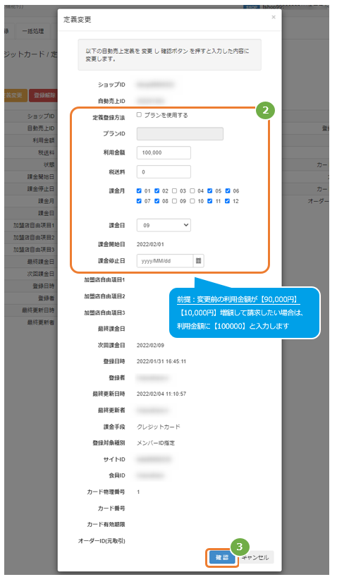The height and width of the screenshot is (577, 337).
Task: Click the 課金月 label in dialog
Action: tap(116, 190)
